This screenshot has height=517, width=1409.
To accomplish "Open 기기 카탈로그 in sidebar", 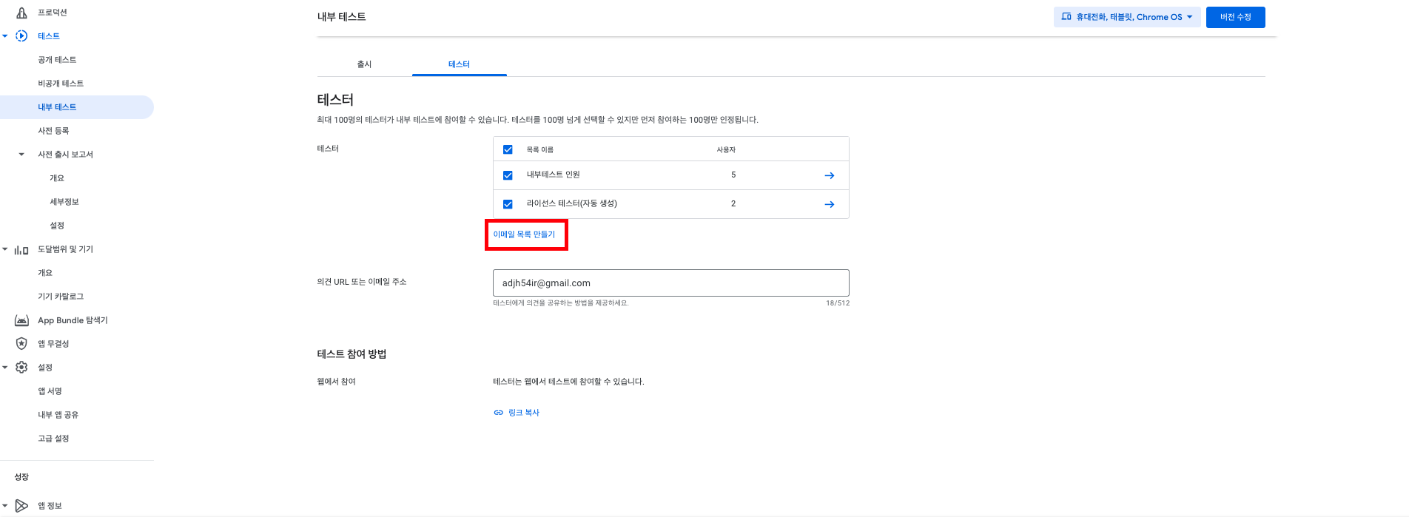I will 61,297.
